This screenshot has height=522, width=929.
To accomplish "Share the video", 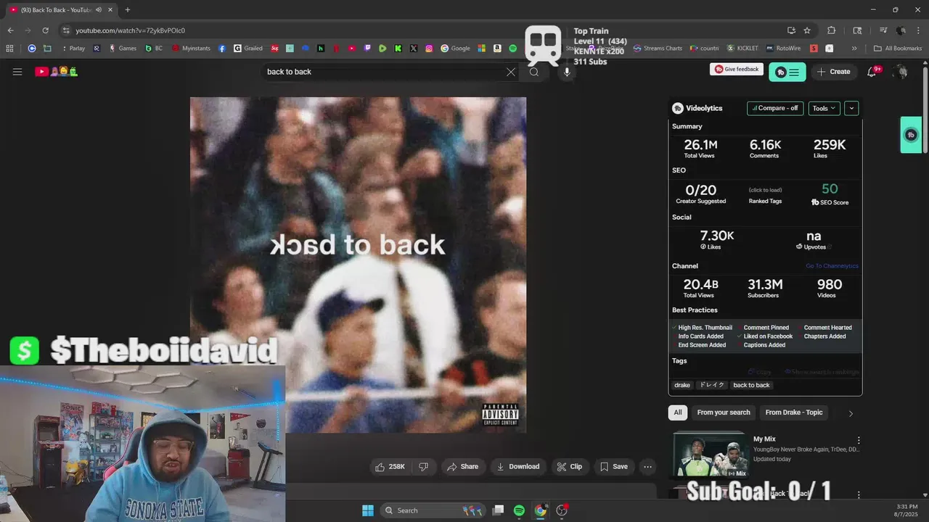I will coord(463,467).
